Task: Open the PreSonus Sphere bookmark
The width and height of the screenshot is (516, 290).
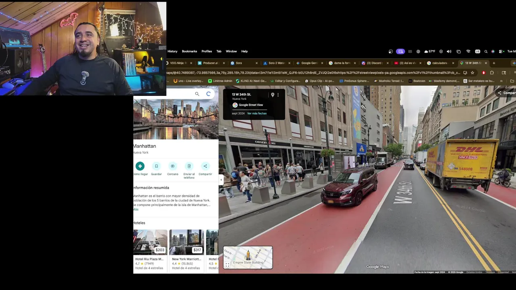Action: tap(354, 81)
